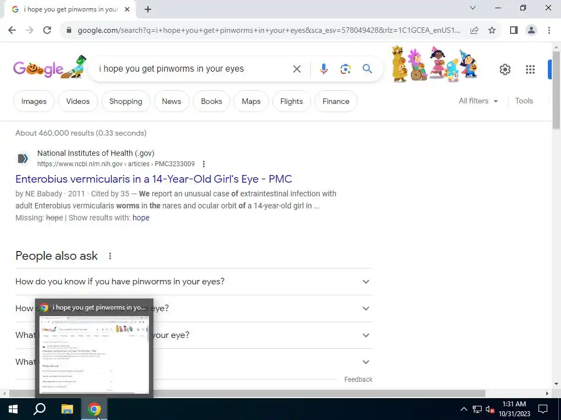This screenshot has width=561, height=420.
Task: Click the vertical scrollbar thumb
Action: tap(556, 90)
